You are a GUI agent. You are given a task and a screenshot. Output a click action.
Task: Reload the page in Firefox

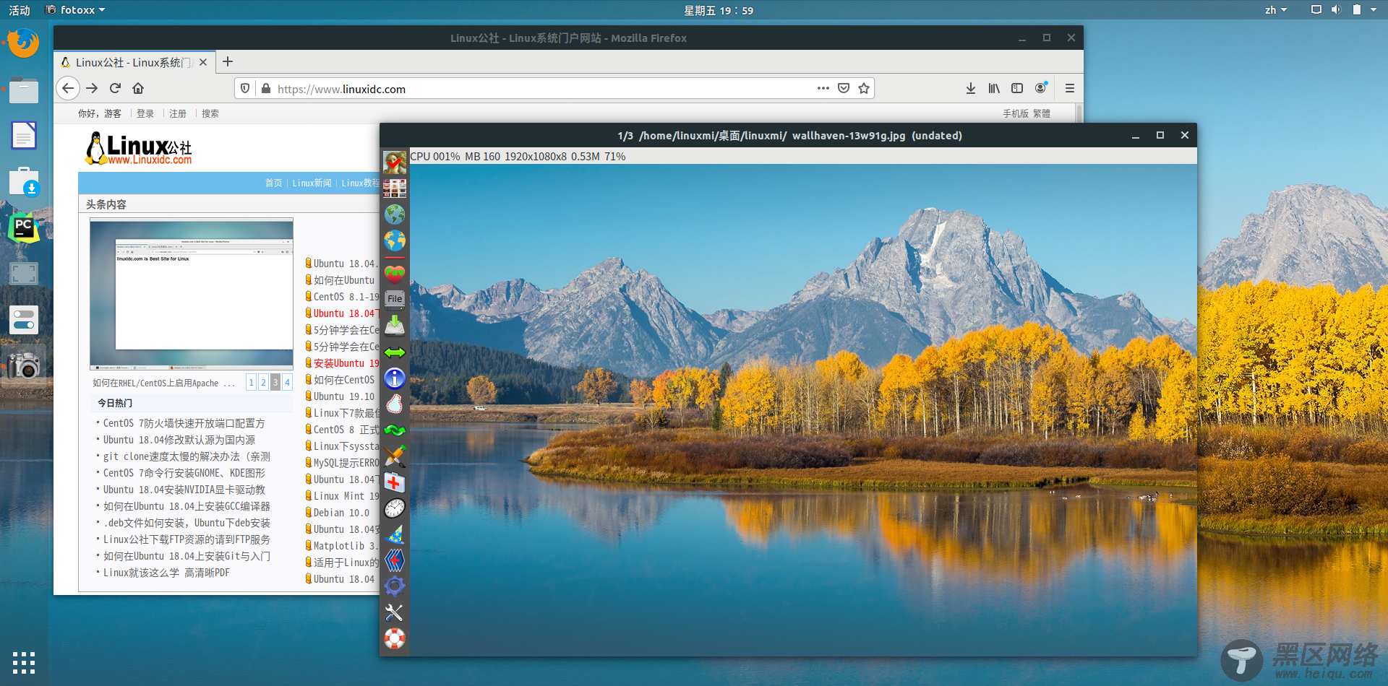(x=115, y=88)
